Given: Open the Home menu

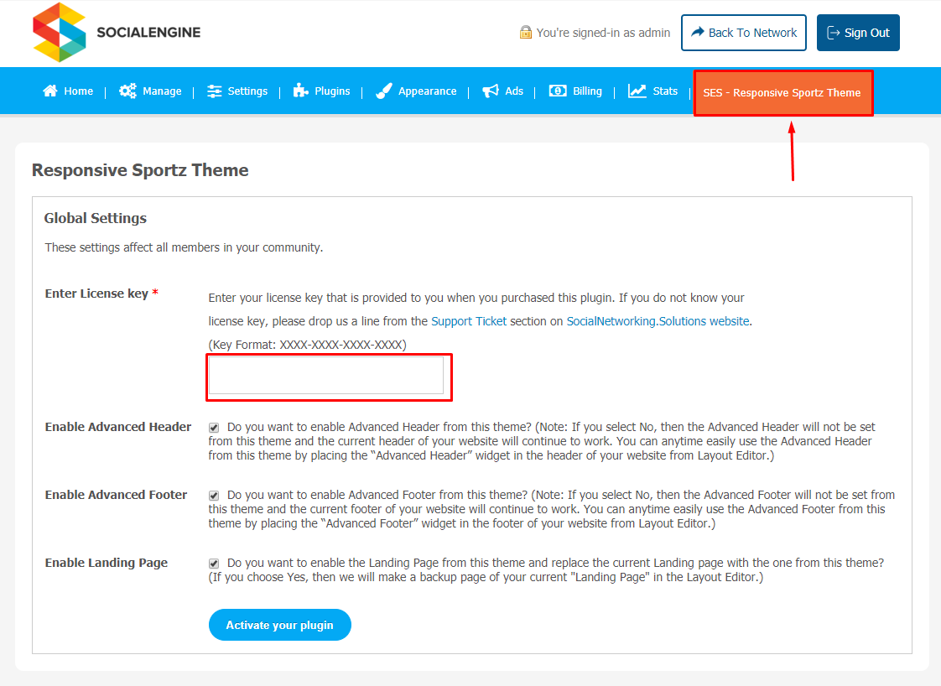Looking at the screenshot, I should point(68,91).
